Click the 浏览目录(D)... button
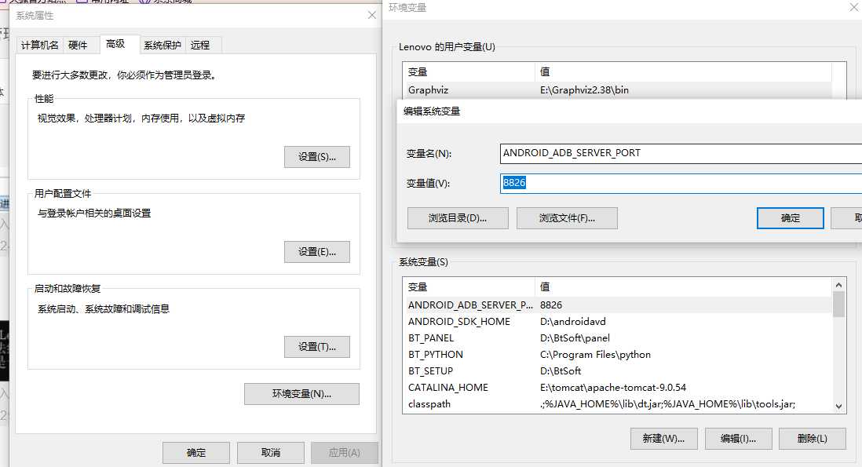This screenshot has height=467, width=862. [458, 218]
